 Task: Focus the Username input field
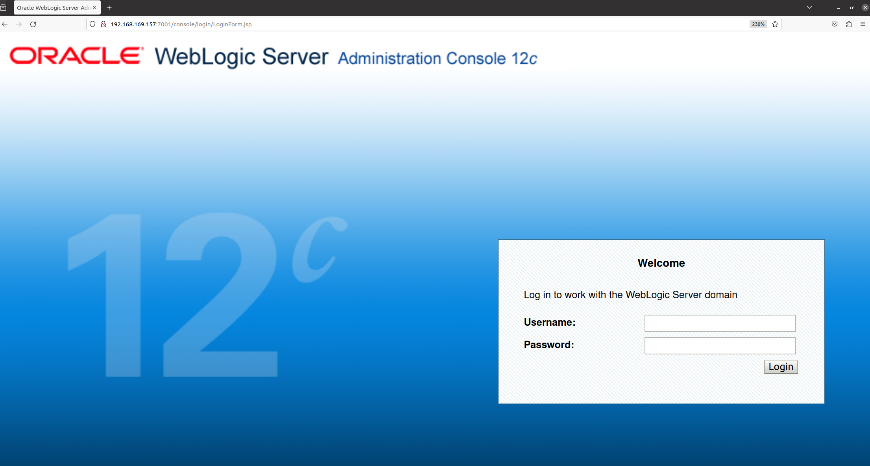[x=720, y=323]
